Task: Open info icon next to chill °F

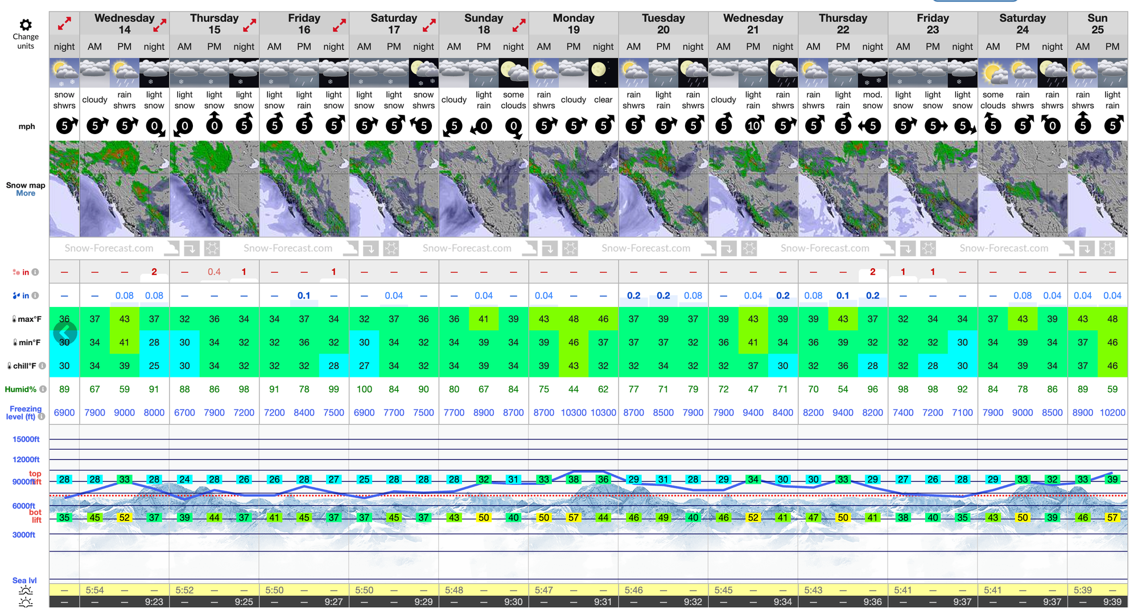Action: click(x=43, y=366)
